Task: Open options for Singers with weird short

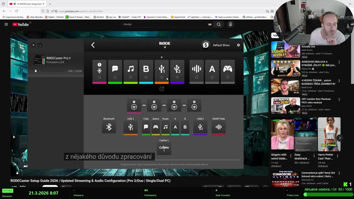Action: pyautogui.click(x=291, y=156)
